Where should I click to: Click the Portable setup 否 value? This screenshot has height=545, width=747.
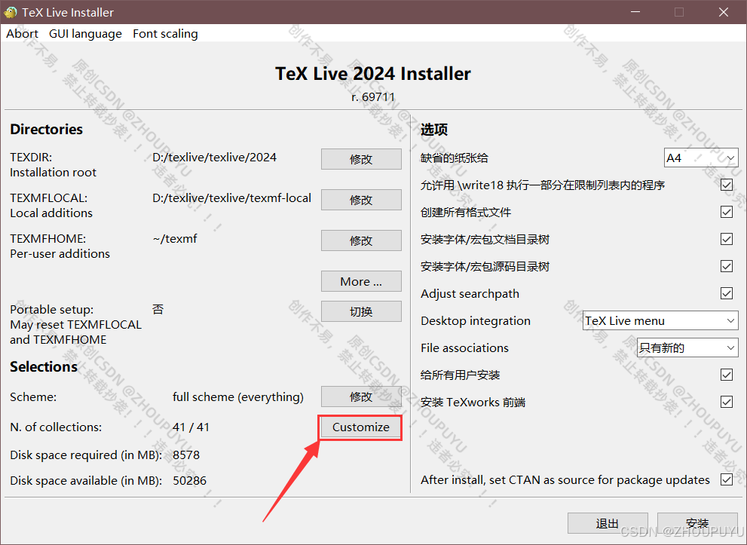[158, 310]
